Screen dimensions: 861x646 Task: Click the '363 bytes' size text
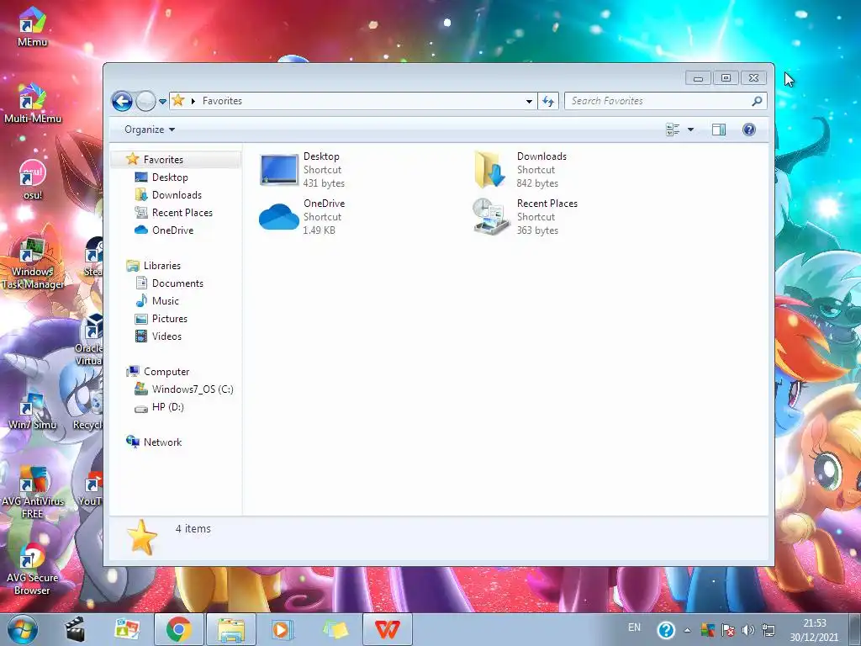click(x=537, y=230)
